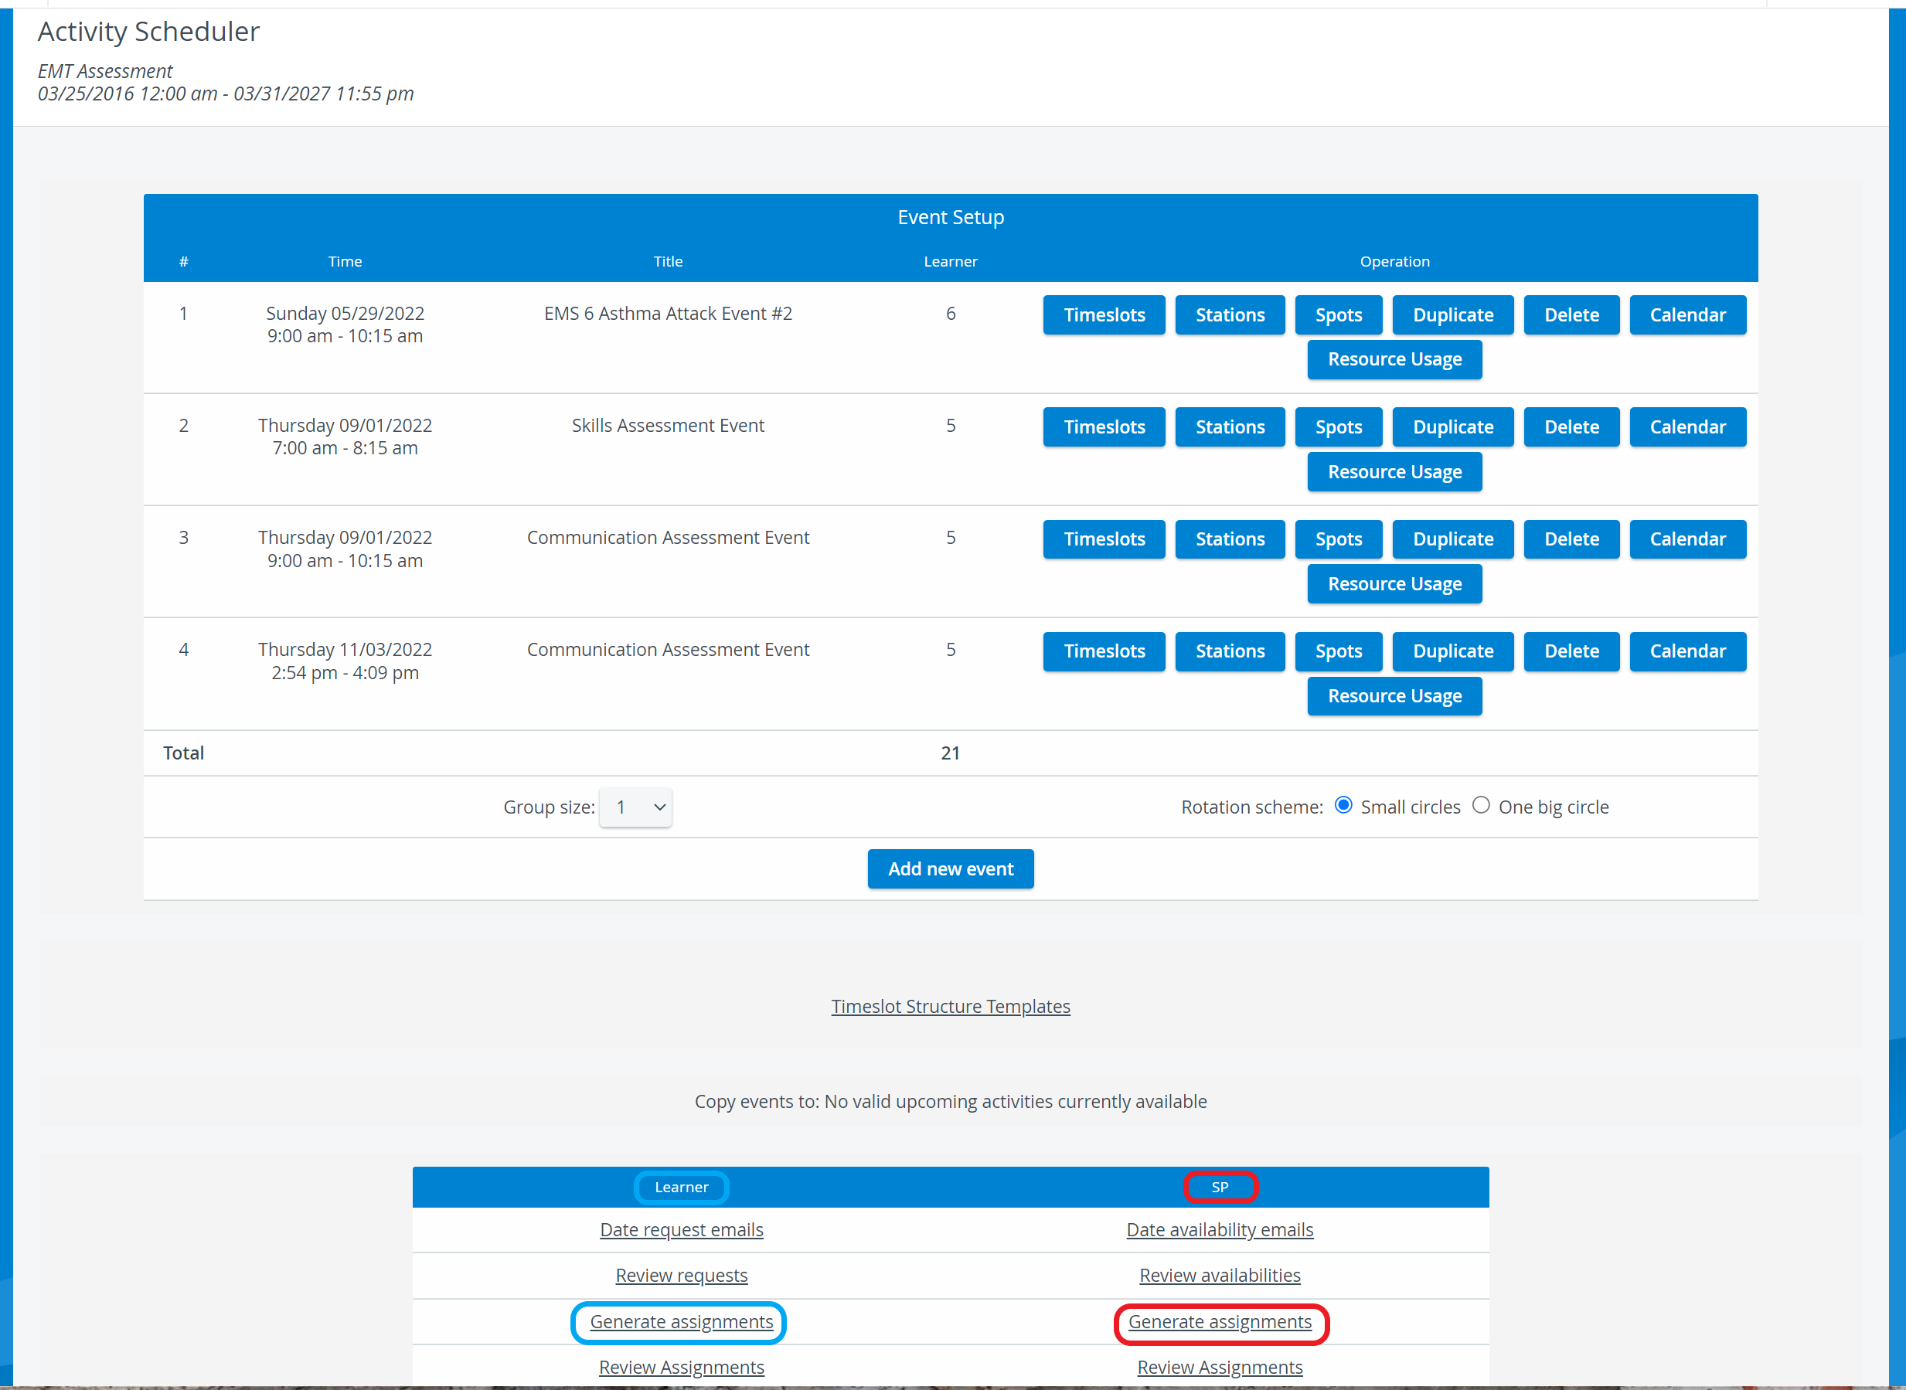
Task: Click Add new event button
Action: 950,868
